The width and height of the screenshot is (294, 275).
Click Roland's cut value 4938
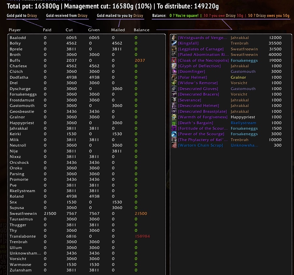click(71, 196)
